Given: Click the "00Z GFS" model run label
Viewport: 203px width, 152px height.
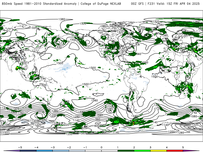Looking at the screenshot, I should click(137, 4).
